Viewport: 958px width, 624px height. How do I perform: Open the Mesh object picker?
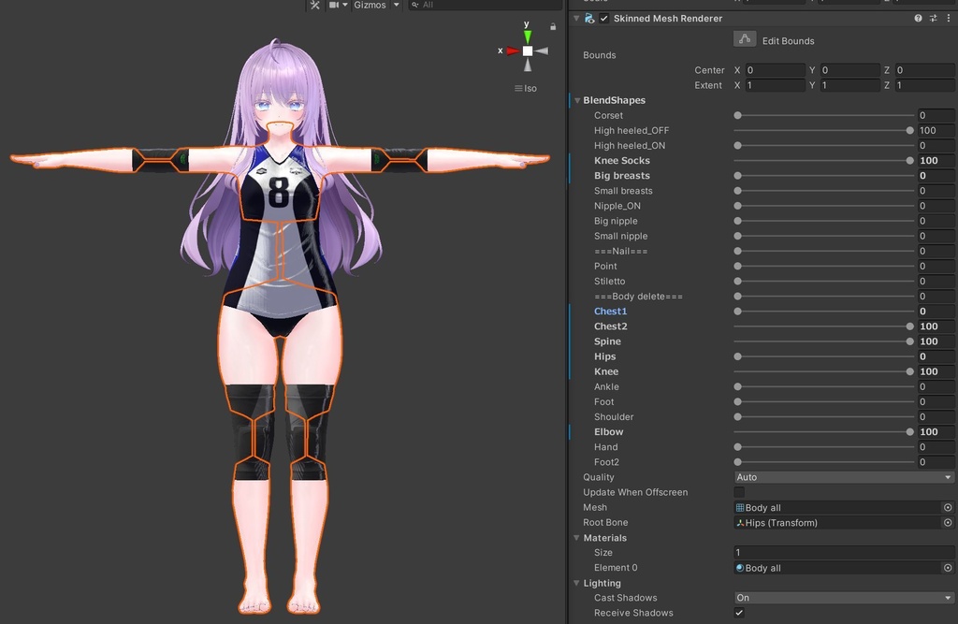(948, 507)
